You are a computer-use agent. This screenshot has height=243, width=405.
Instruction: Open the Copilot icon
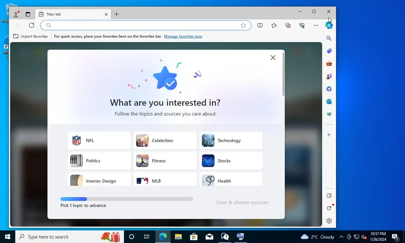pos(329,25)
